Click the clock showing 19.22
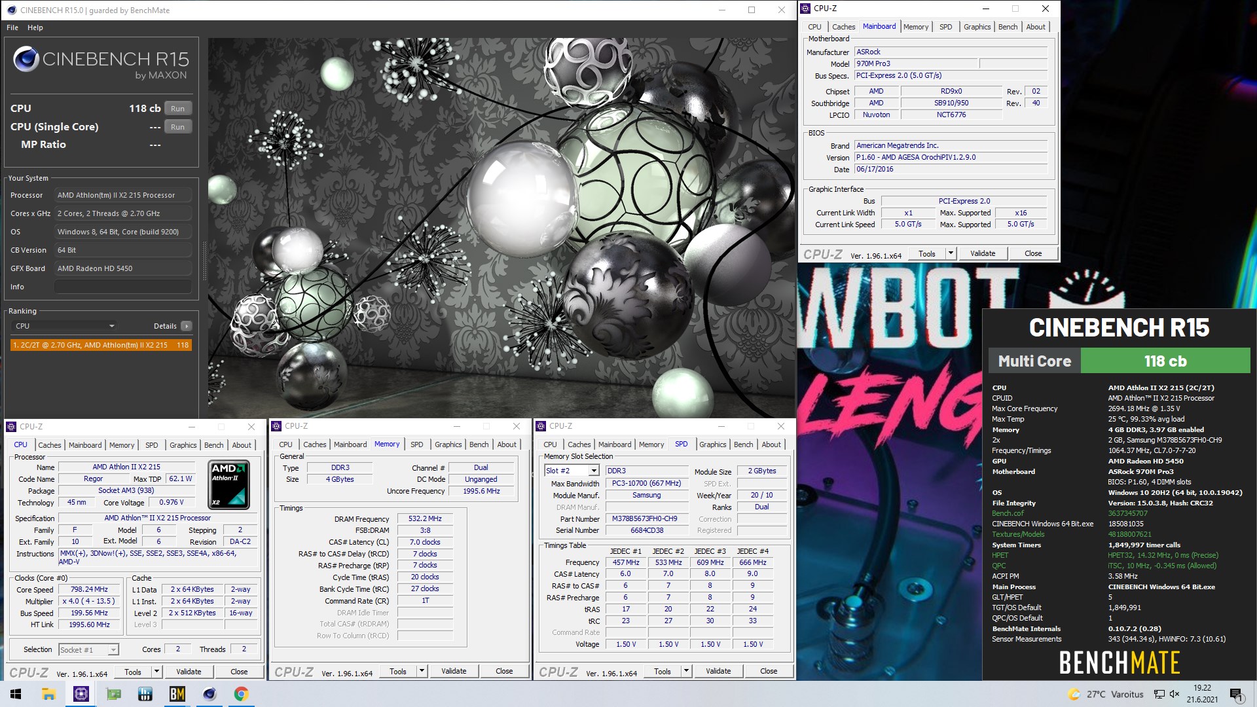This screenshot has height=707, width=1257. coord(1202,688)
